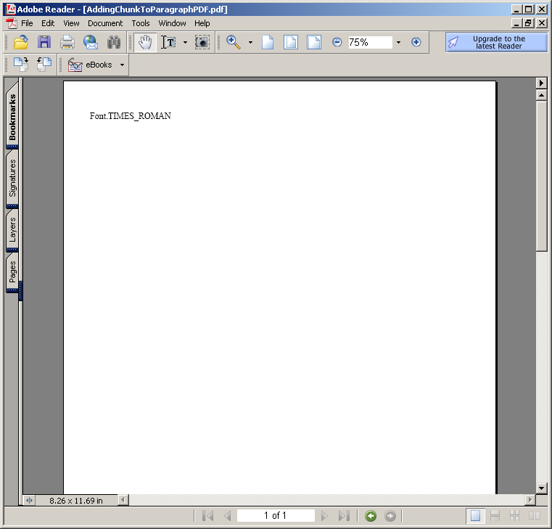This screenshot has height=529, width=552.
Task: Set Fit Page view
Action: [x=291, y=42]
